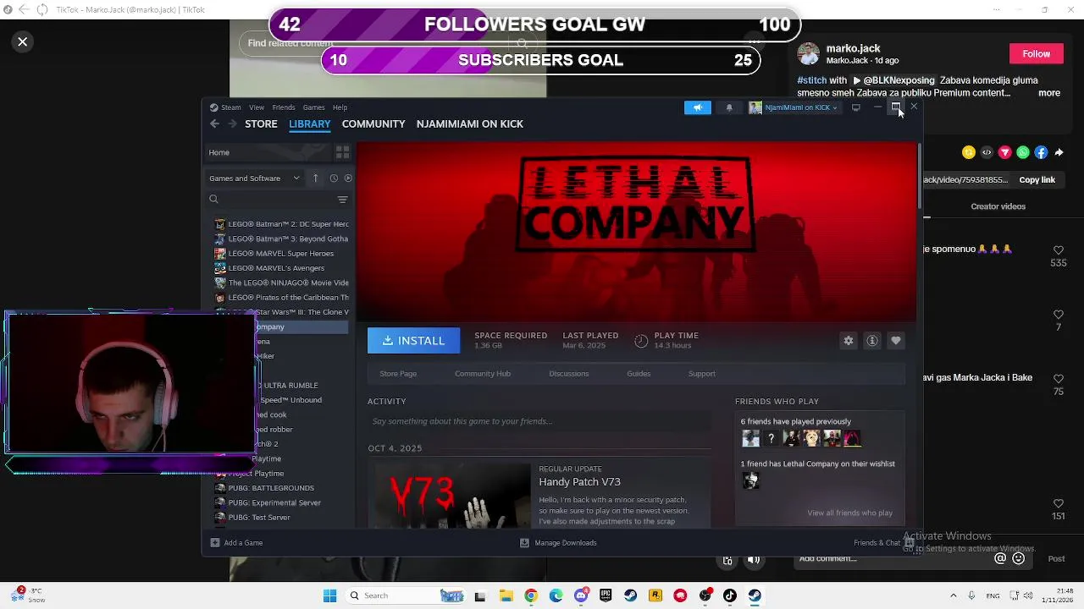1084x609 pixels.
Task: Click the blue INSTALL button
Action: tap(413, 340)
